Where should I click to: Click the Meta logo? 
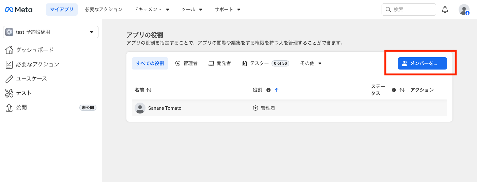click(x=19, y=10)
